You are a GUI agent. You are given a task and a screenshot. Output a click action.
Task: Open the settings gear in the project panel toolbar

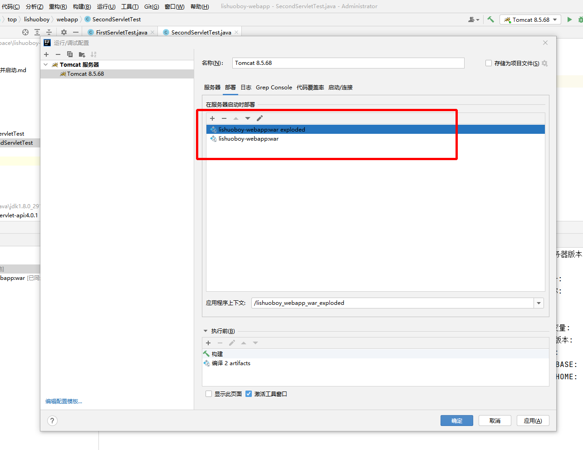[x=64, y=32]
